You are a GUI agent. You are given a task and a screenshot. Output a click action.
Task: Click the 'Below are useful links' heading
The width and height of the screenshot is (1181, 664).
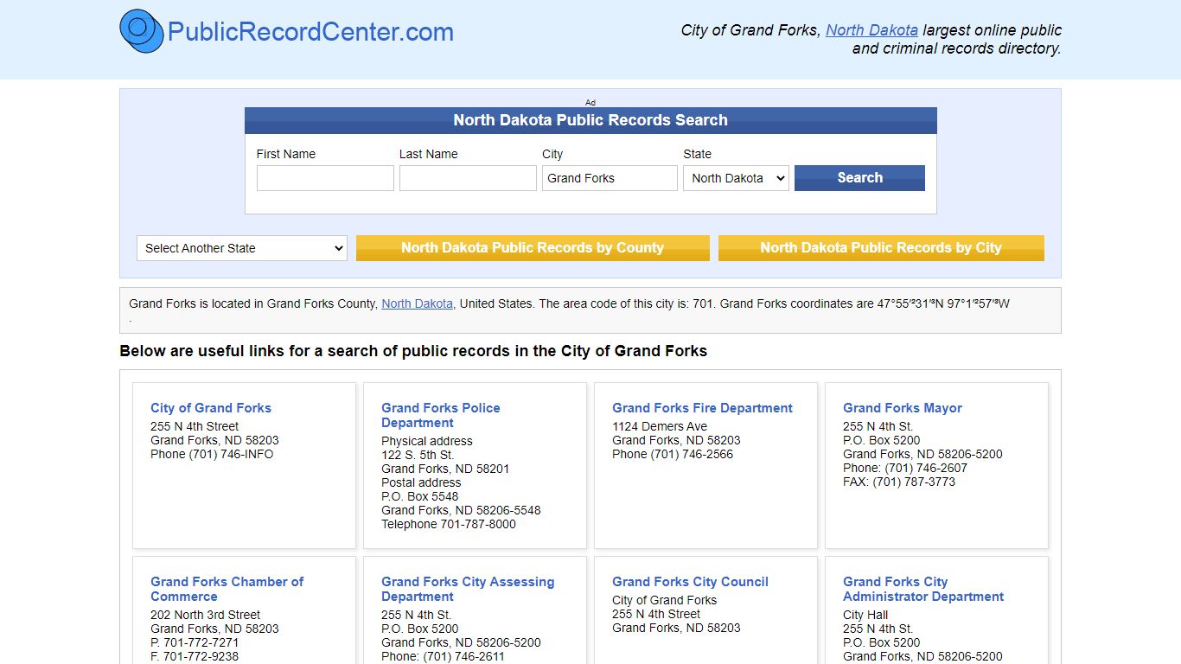click(x=413, y=351)
